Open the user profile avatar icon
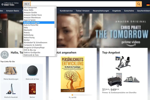This screenshot has height=100, width=150. click(4, 55)
